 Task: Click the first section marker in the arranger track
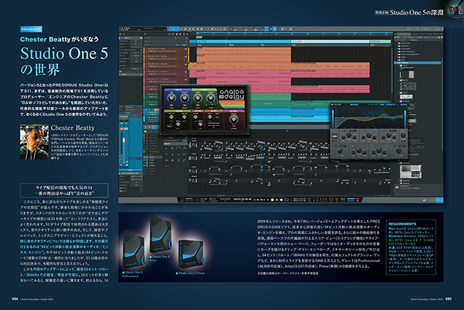tap(207, 41)
